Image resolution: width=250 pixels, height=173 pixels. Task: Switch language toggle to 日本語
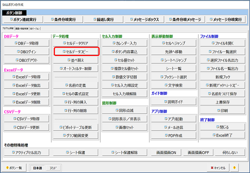37,168
